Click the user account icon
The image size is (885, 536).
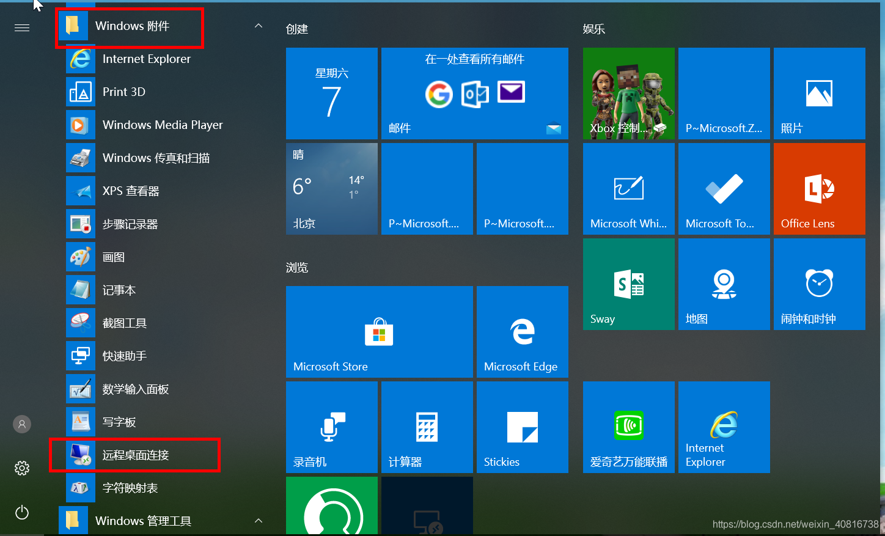[x=22, y=424]
